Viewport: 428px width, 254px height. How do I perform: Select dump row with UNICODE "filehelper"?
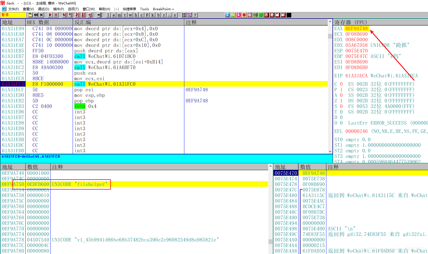point(134,184)
